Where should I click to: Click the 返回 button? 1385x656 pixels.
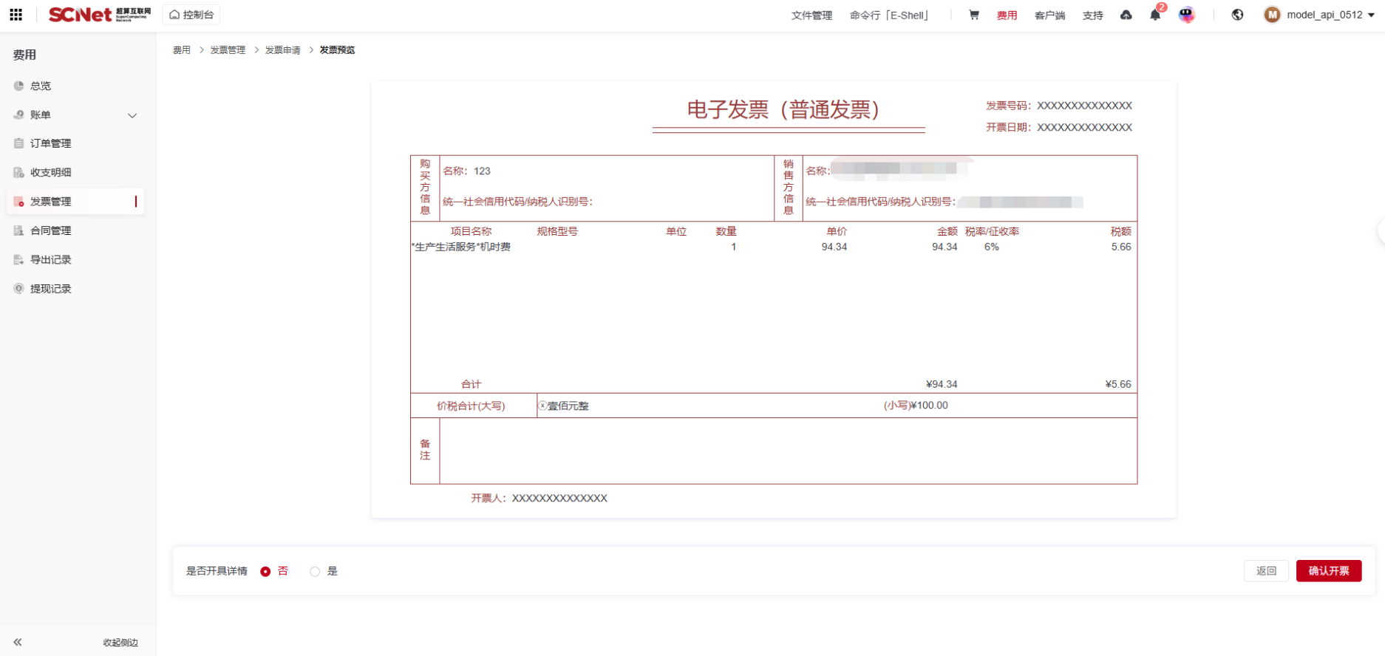pos(1266,571)
